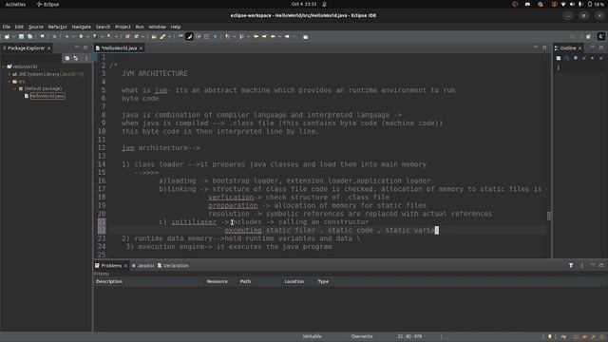
Task: Go to previous annotation icon
Action: pyautogui.click(x=241, y=36)
